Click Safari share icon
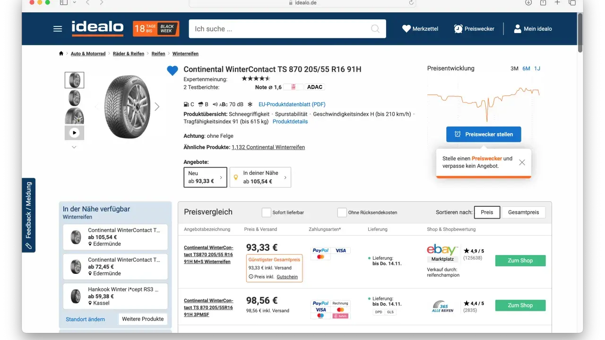This screenshot has height=340, width=605. click(x=543, y=2)
